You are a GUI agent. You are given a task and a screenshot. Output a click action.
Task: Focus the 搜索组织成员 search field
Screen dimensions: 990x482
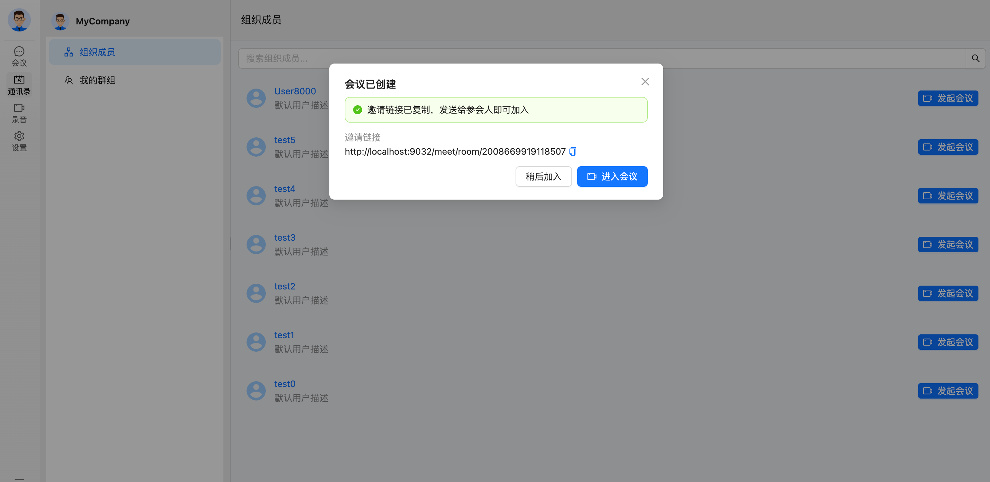[602, 58]
